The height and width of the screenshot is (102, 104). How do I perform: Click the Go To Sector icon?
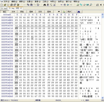(65, 5)
